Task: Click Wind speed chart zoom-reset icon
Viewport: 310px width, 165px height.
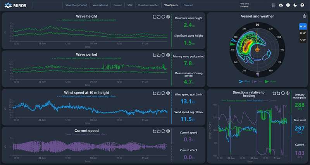Action: (x=159, y=93)
